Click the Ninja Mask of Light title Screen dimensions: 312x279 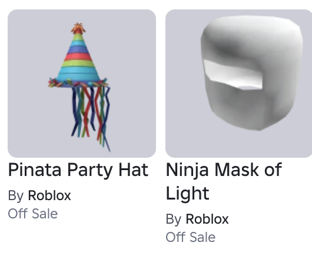tap(224, 181)
